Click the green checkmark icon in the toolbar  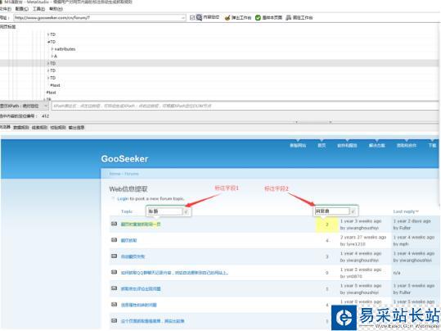[258, 18]
